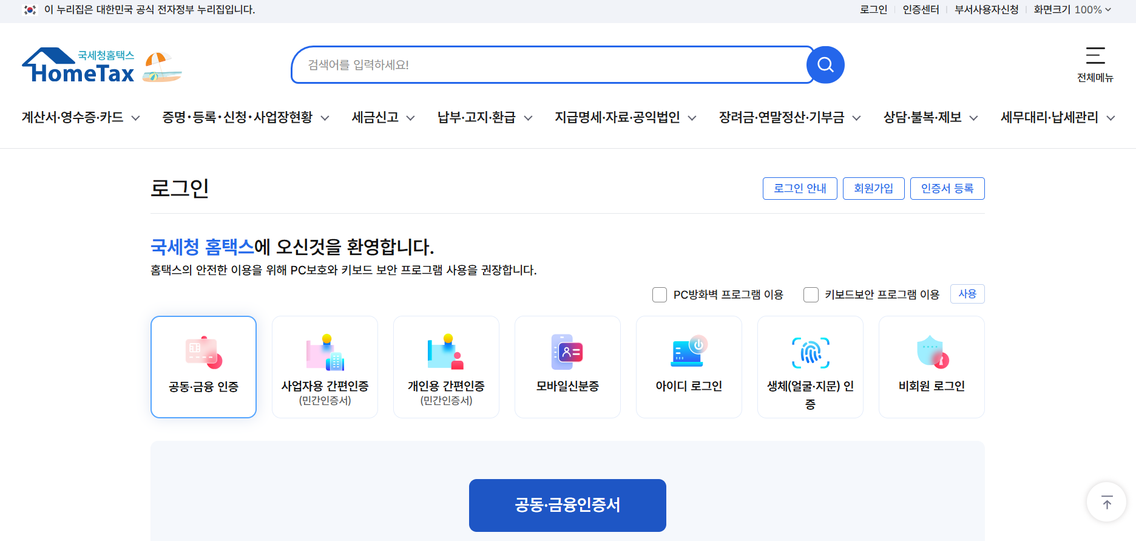Click the blue 공동·금융인증서 button

pos(567,505)
